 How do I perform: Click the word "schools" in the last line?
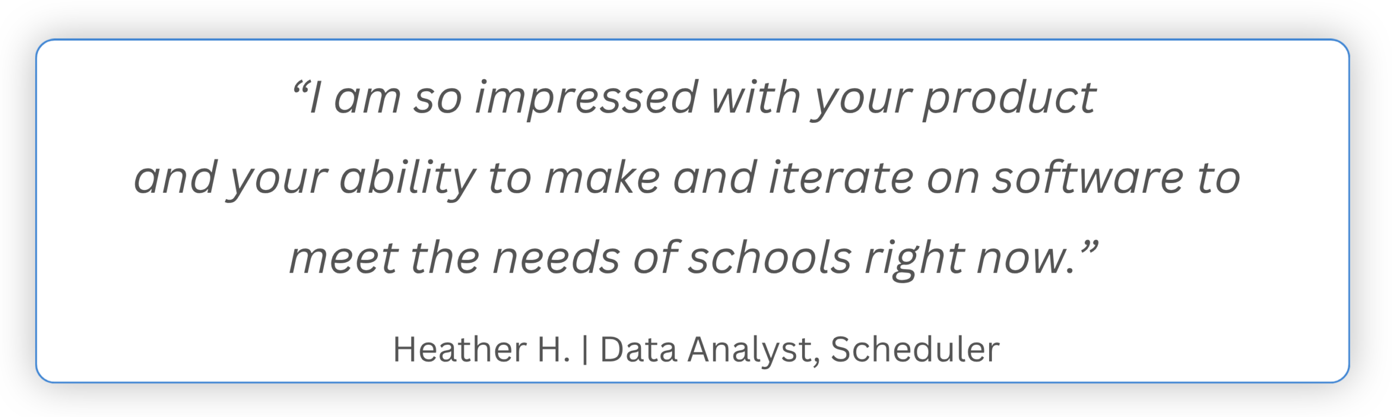click(x=769, y=257)
